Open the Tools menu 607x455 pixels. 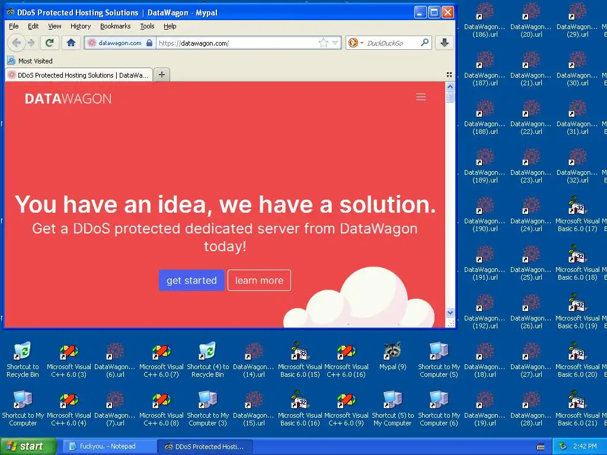click(x=147, y=26)
